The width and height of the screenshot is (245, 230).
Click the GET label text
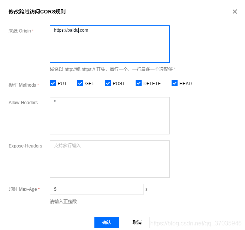click(x=90, y=84)
